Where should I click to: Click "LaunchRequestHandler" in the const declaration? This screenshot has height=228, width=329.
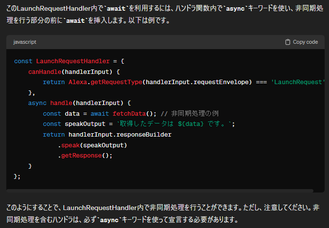(x=73, y=61)
